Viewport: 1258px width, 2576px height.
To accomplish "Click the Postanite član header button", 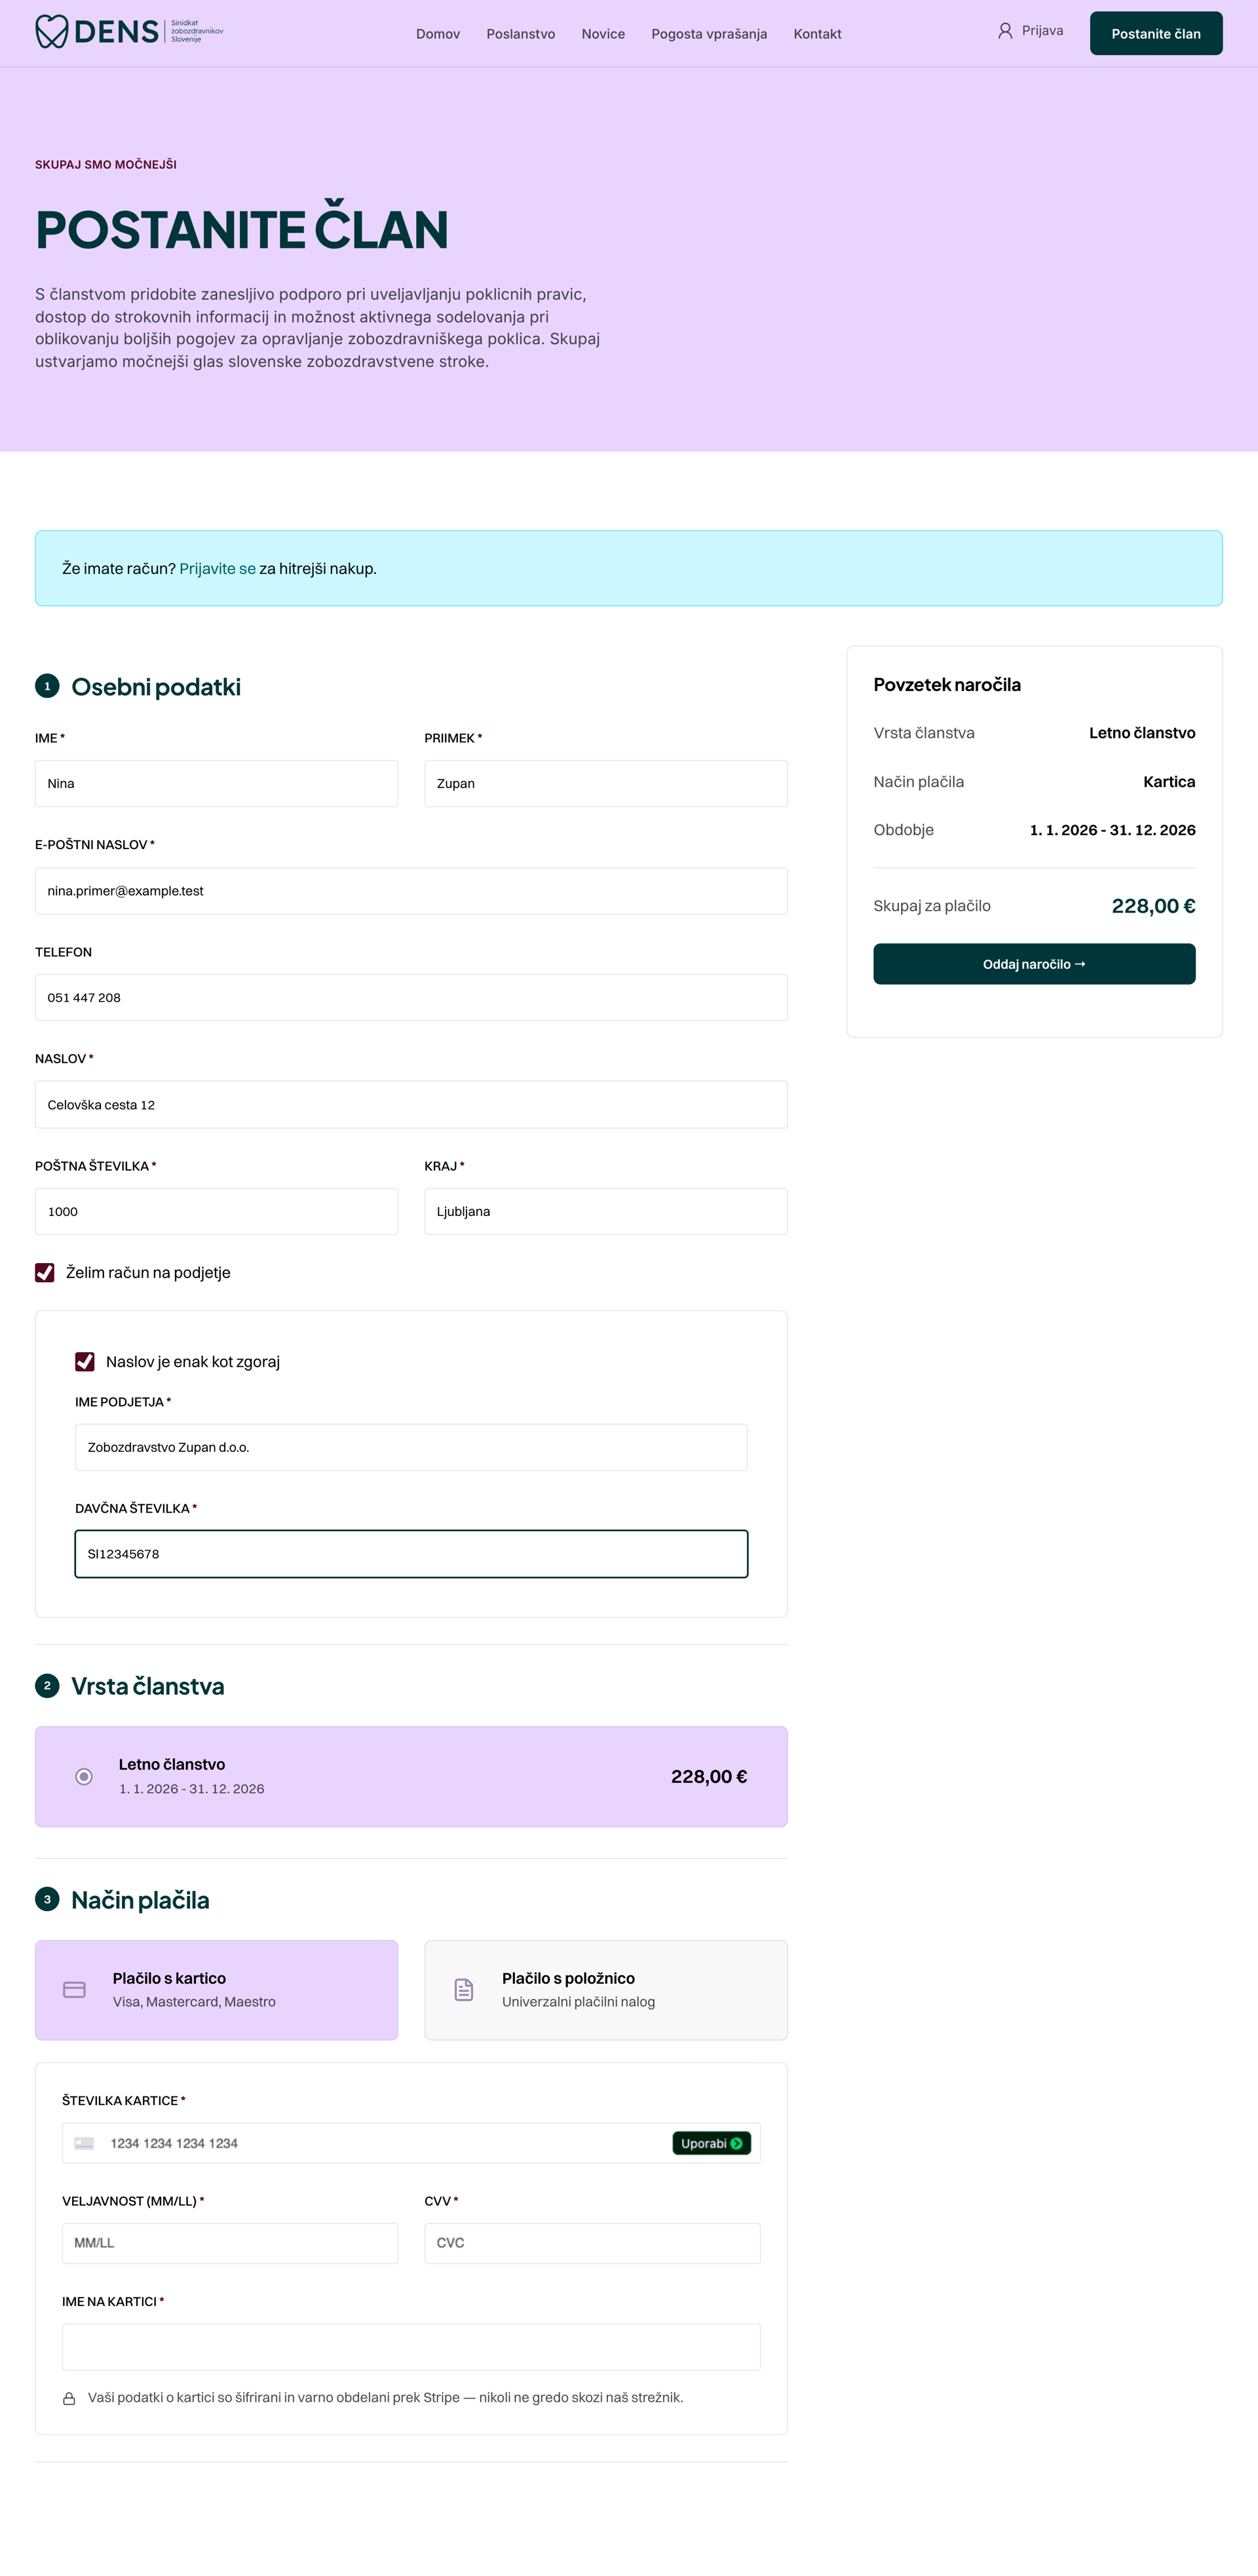I will (1156, 33).
